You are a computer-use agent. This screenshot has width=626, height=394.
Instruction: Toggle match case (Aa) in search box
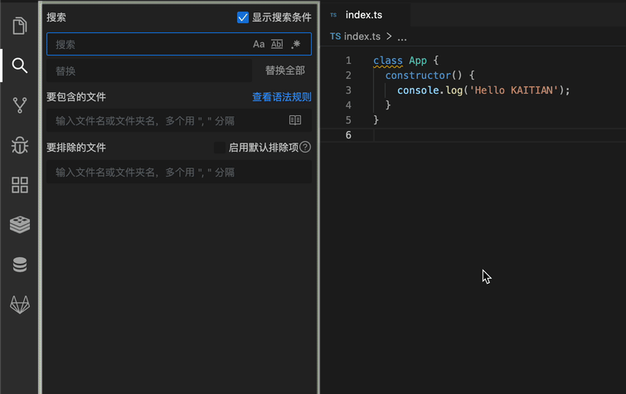(x=259, y=44)
